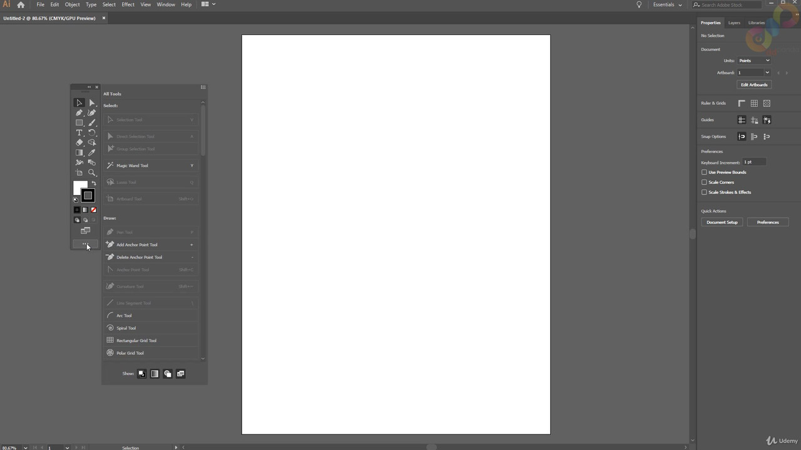This screenshot has width=801, height=450.
Task: Select the Warp tool in toolbar
Action: 79,162
